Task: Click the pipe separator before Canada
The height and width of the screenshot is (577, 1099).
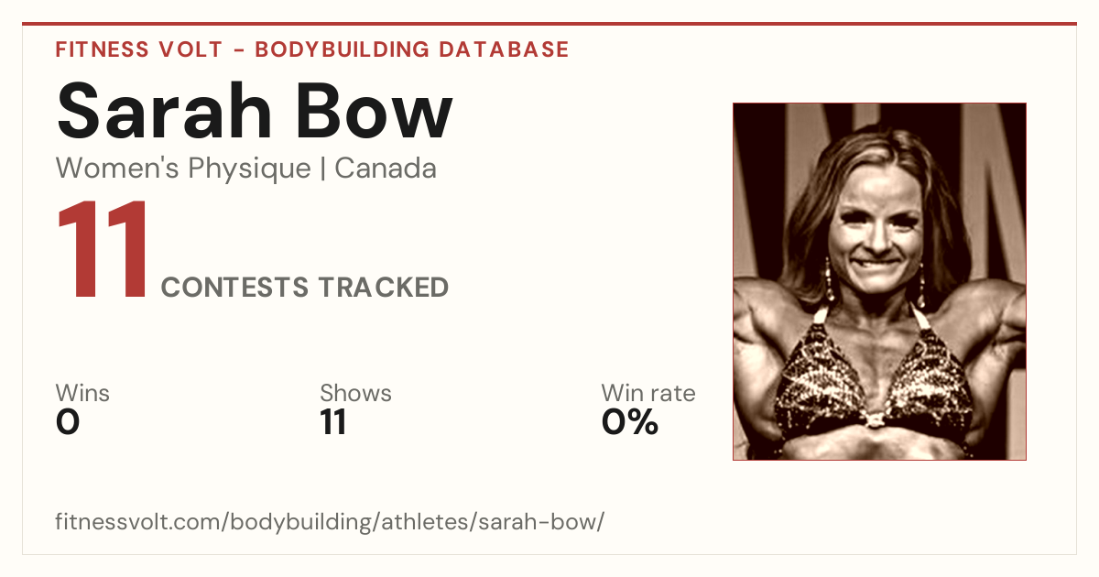Action: tap(323, 169)
